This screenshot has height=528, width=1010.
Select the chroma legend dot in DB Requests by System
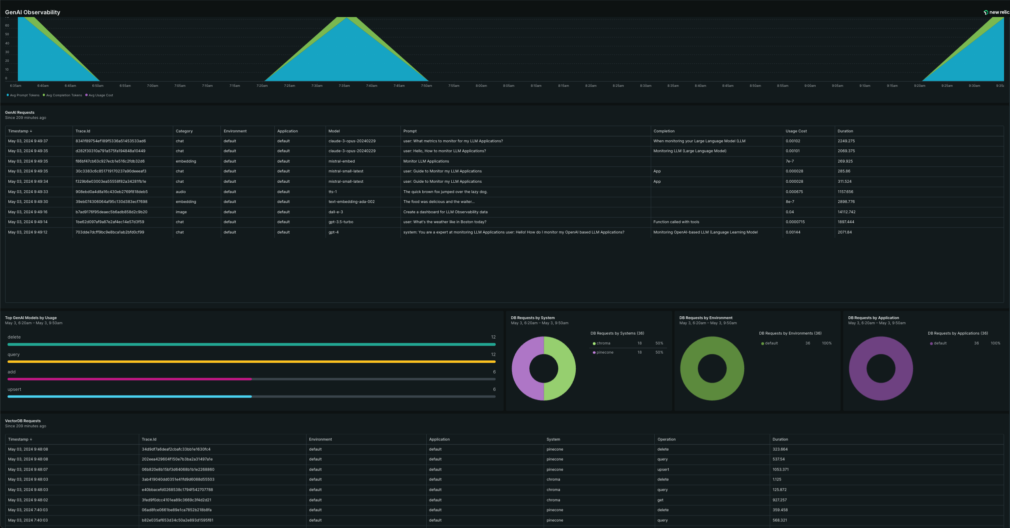click(x=594, y=344)
